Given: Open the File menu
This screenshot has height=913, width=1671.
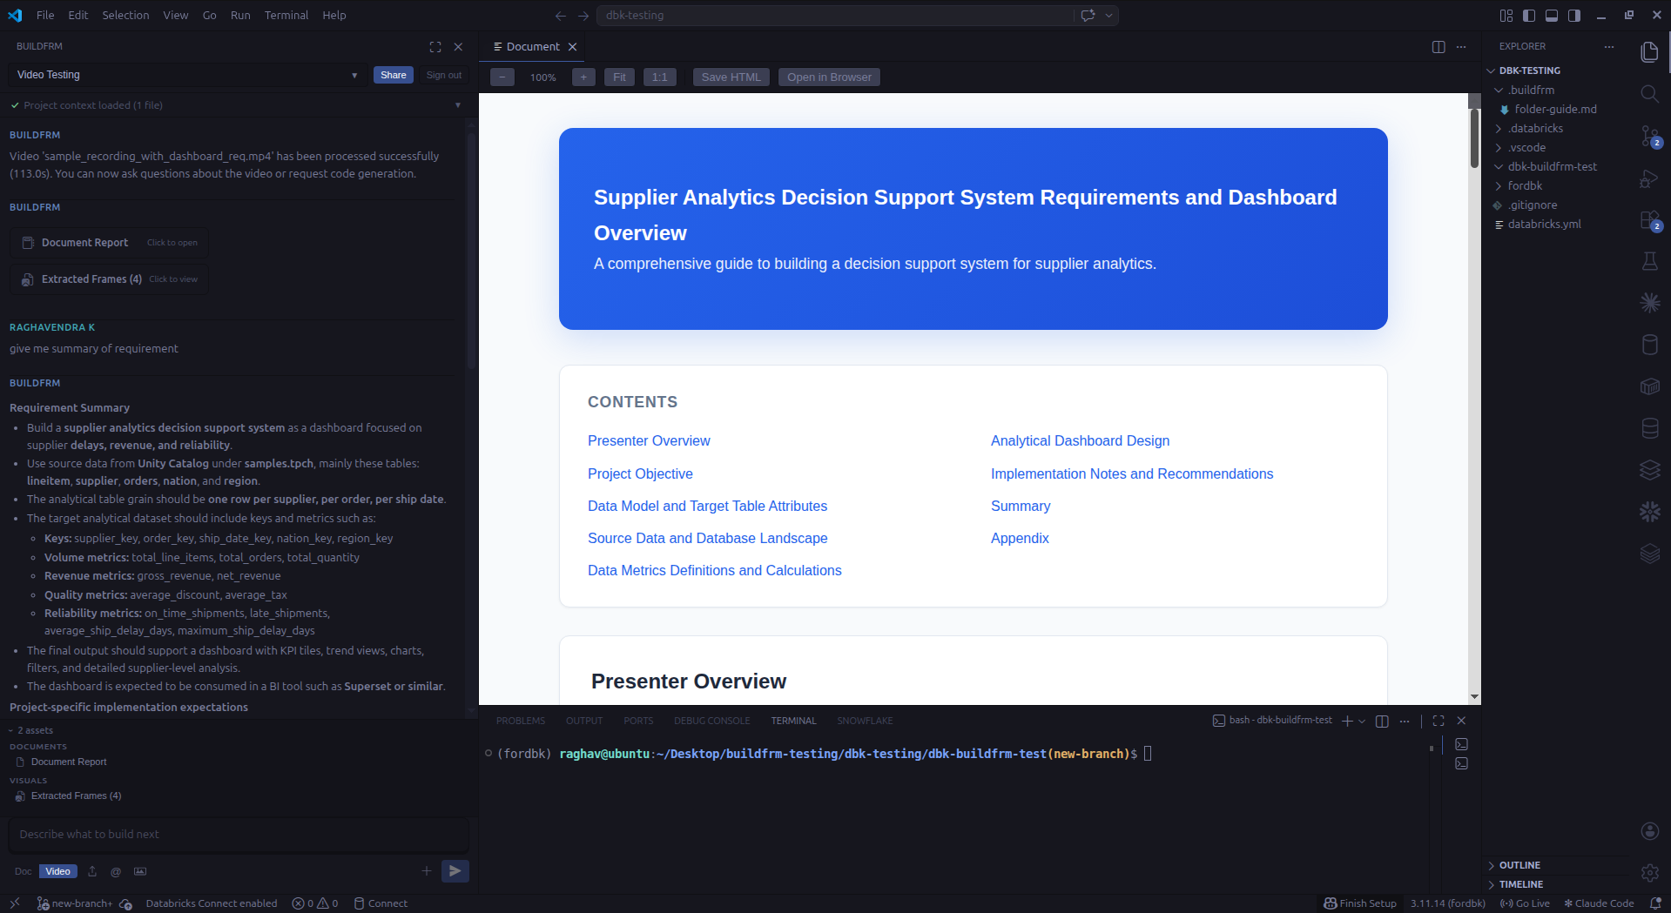Looking at the screenshot, I should (x=45, y=16).
